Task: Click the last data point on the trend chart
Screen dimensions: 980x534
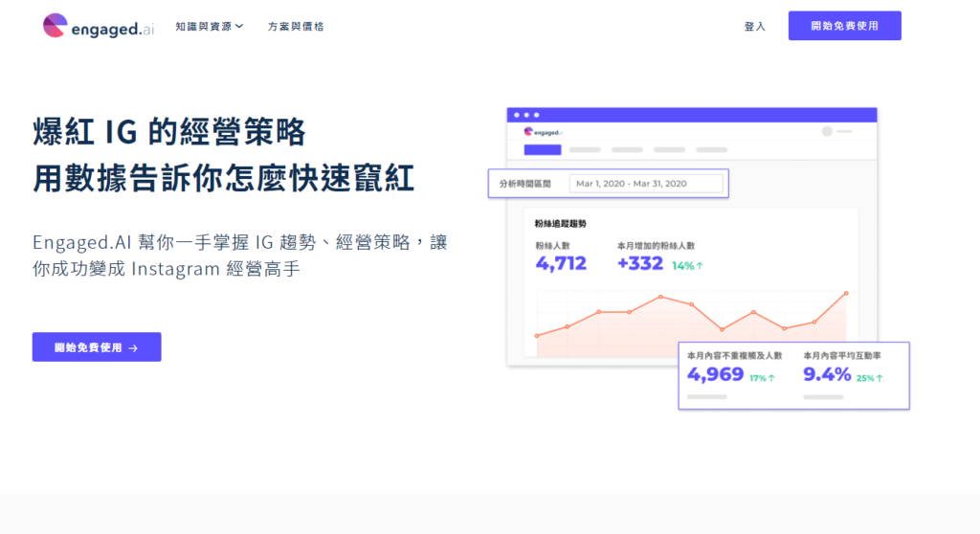Action: pos(846,294)
